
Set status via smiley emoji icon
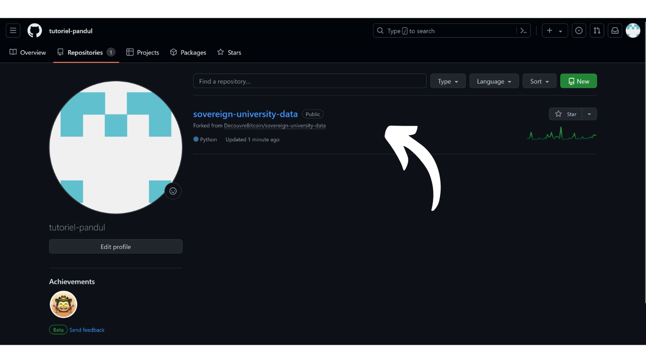[173, 191]
